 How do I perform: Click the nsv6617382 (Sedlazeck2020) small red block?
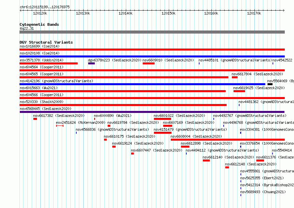[35, 119]
